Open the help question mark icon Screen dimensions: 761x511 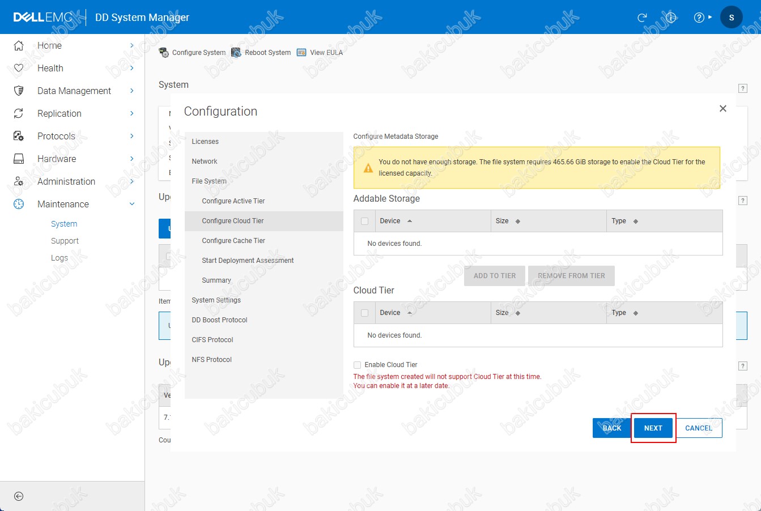[x=699, y=18]
